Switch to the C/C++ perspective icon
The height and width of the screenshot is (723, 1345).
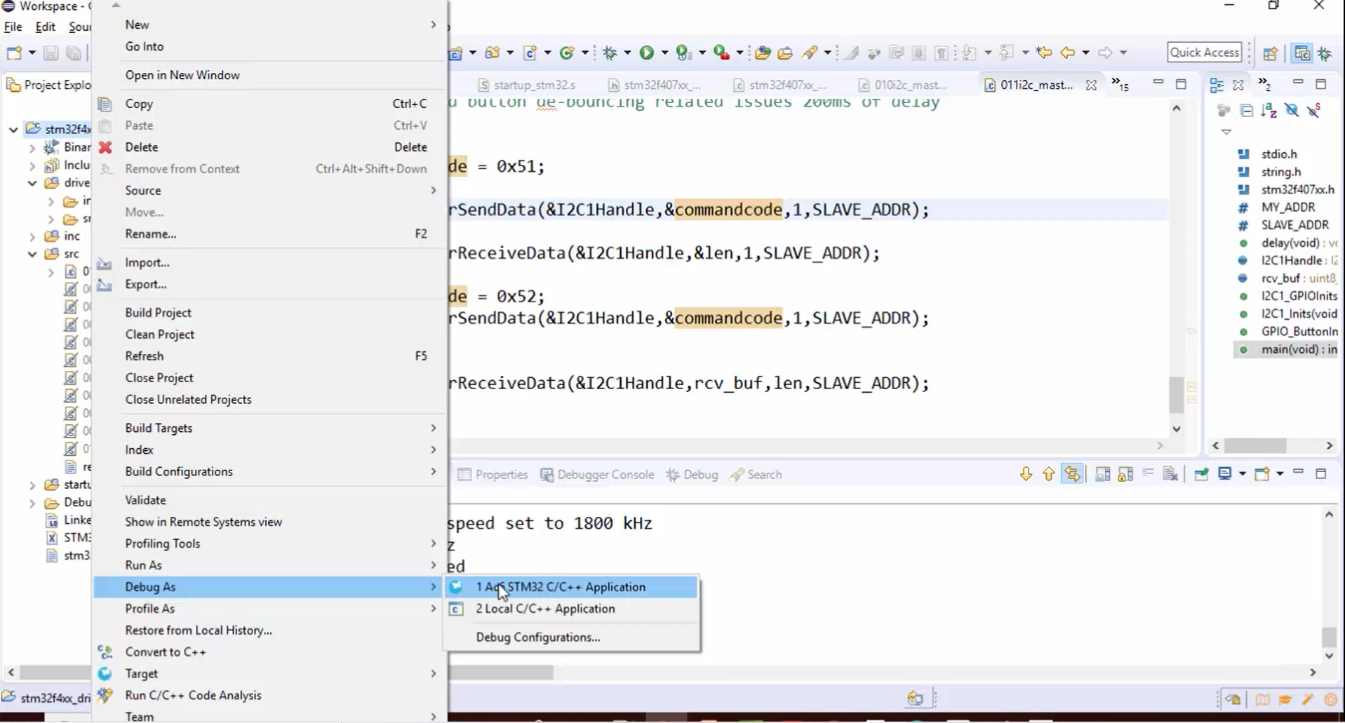click(1302, 53)
